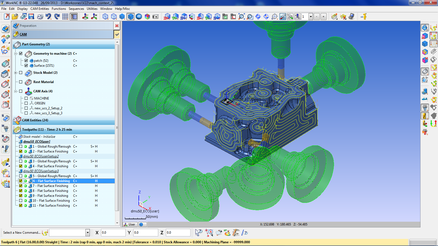The image size is (438, 246).
Task: Uncheck the patch (52) geometry checkbox
Action: [26, 61]
